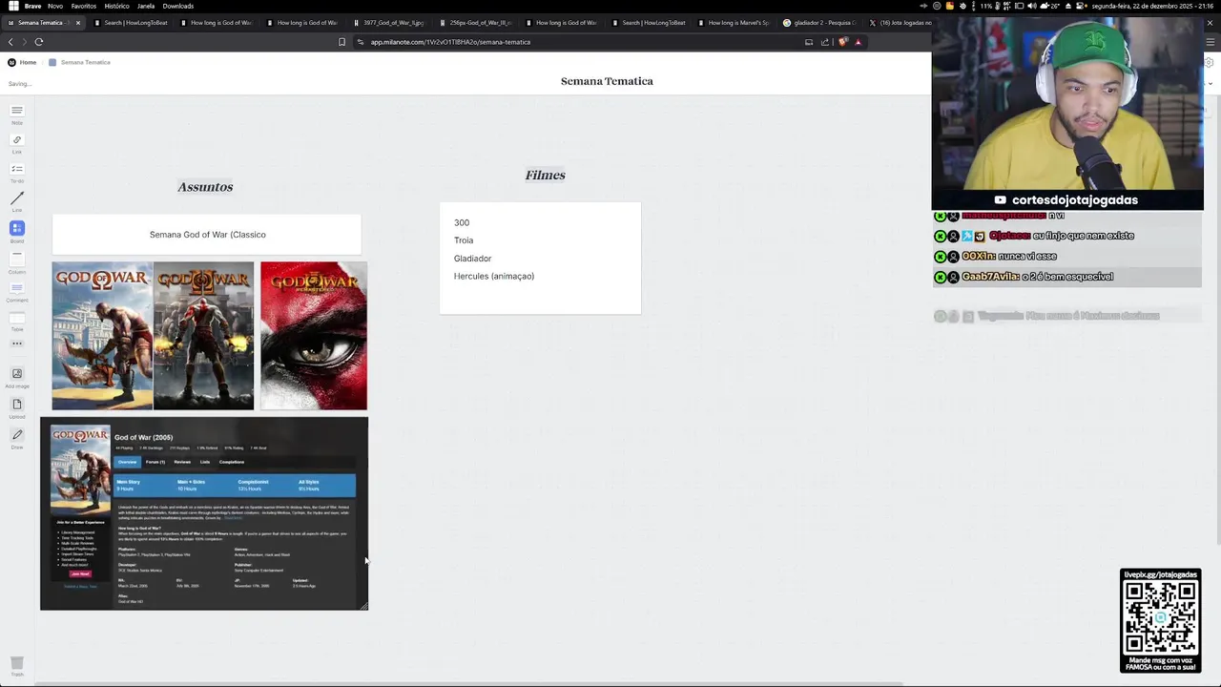Switch to the 3977_God_of_War_II.jpg tab

pyautogui.click(x=391, y=22)
